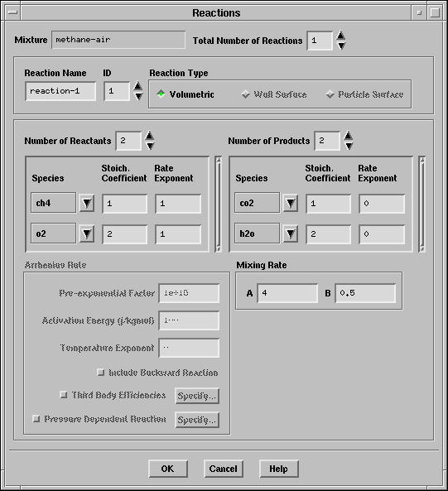The width and height of the screenshot is (448, 491).
Task: Click the Temperature Exponent field
Action: tap(189, 348)
